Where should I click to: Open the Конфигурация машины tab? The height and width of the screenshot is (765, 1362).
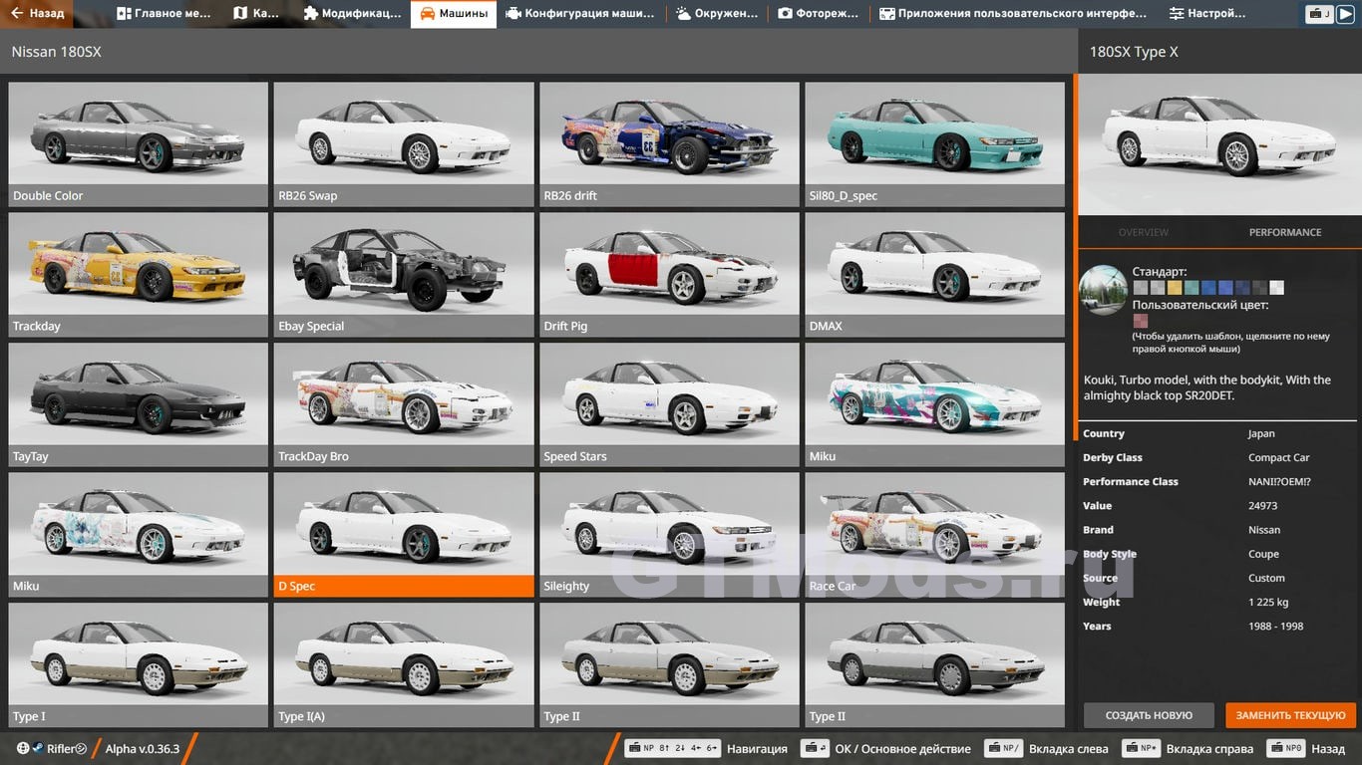[579, 14]
